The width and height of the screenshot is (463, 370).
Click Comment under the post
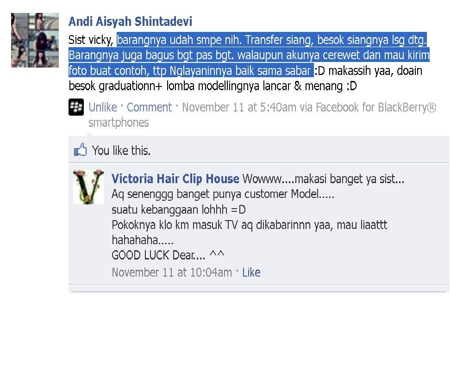(x=149, y=107)
